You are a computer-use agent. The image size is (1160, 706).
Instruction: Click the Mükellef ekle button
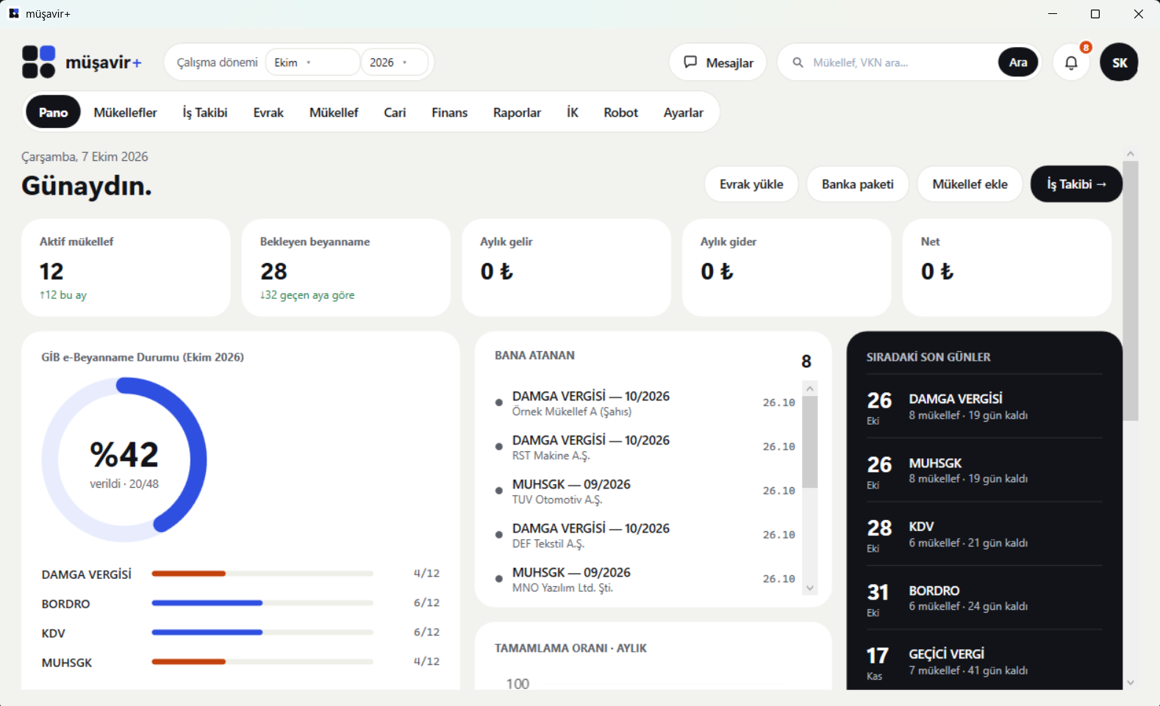point(970,184)
